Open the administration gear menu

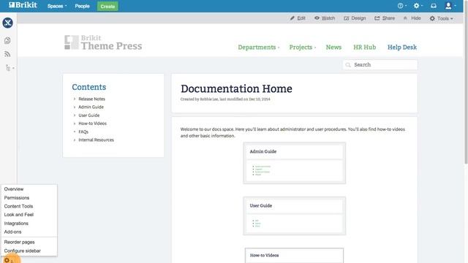418,6
